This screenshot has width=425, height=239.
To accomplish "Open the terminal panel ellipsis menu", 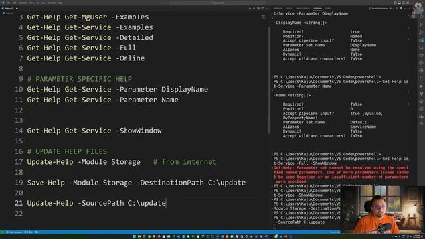I will 406,9.
